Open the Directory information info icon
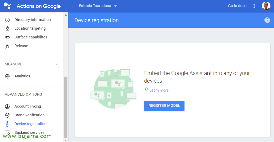Image resolution: width=274 pixels, height=142 pixels. point(7,20)
